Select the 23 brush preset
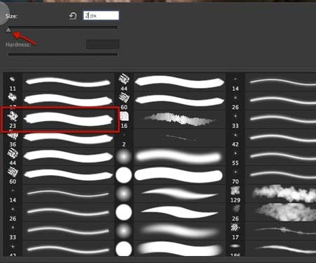This screenshot has width=316, height=263. 59,120
